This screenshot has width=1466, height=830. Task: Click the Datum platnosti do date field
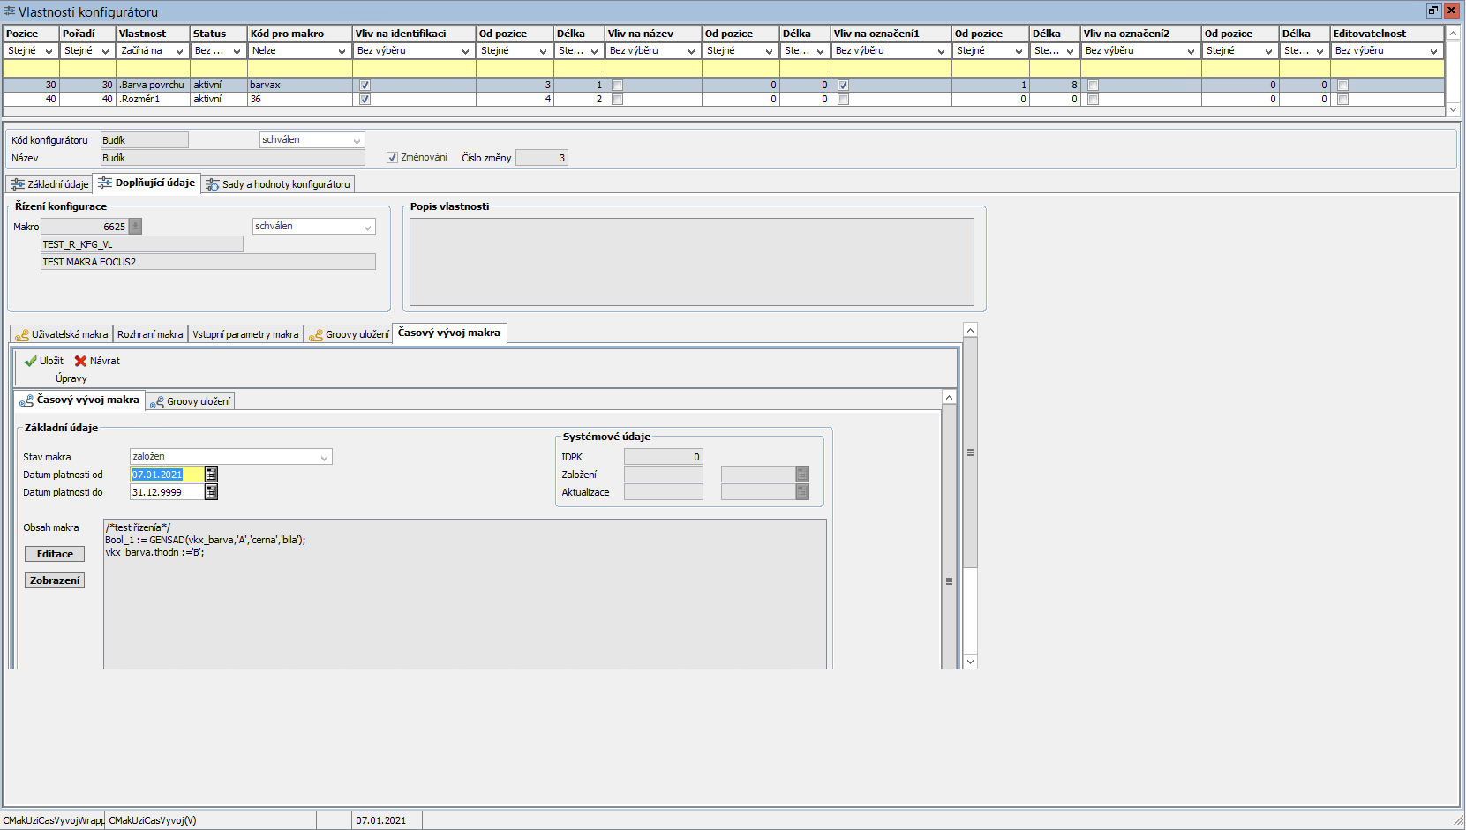pos(166,492)
